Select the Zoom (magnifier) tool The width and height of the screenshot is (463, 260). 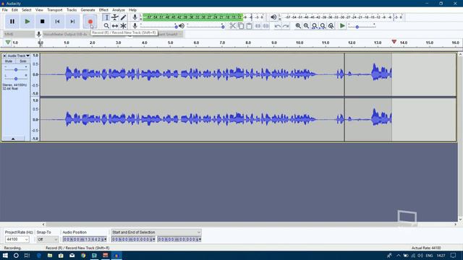pyautogui.click(x=106, y=26)
